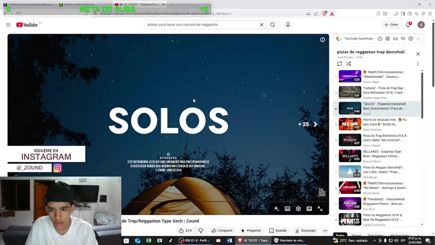Select the Trap latino filter chip

pos(376,235)
